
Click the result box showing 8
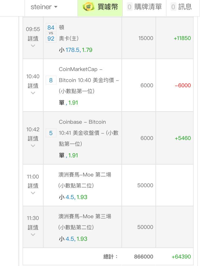(x=51, y=80)
